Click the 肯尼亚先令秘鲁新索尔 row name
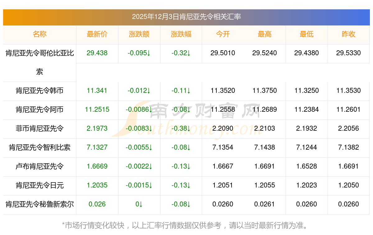The width and height of the screenshot is (373, 235). 39,204
